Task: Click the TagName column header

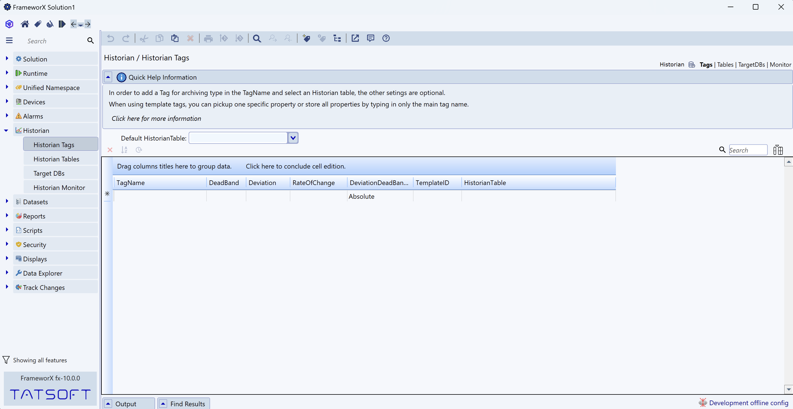Action: coord(160,183)
